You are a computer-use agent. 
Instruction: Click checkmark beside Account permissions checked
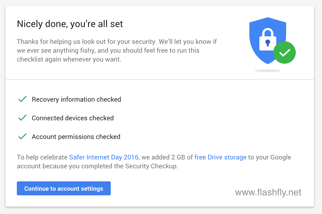point(22,137)
